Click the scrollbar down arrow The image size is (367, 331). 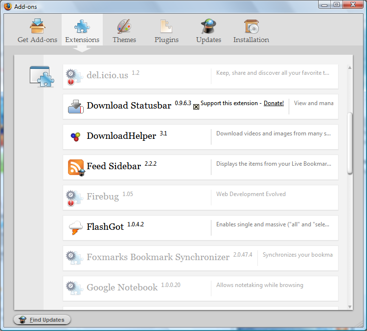pyautogui.click(x=350, y=307)
